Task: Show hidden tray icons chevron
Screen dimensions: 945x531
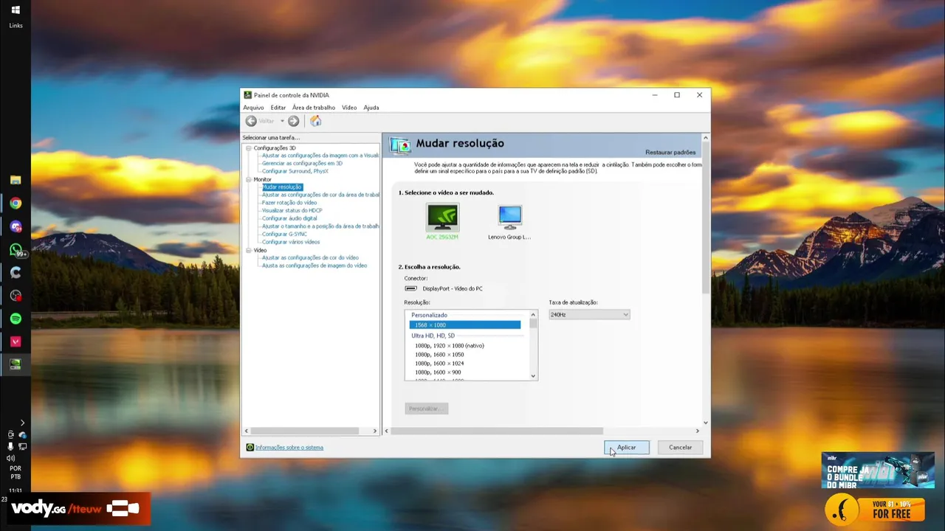Action: (x=22, y=423)
